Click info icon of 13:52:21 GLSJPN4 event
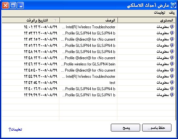Viewport: 178px width, 139px height. coord(172,33)
